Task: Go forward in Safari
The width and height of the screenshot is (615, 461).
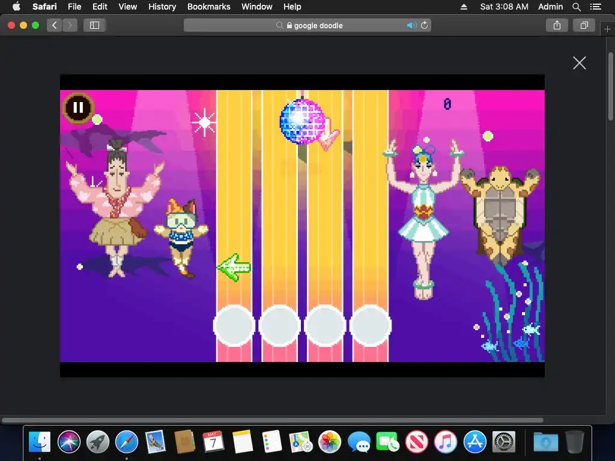Action: pos(70,25)
